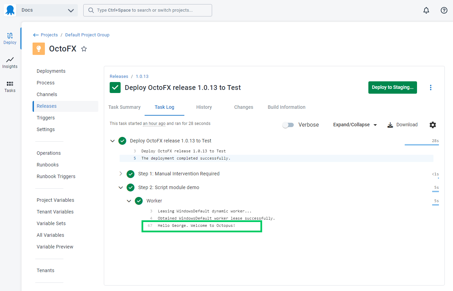The image size is (453, 291).
Task: Open the Expand/Collapse dropdown
Action: point(355,125)
